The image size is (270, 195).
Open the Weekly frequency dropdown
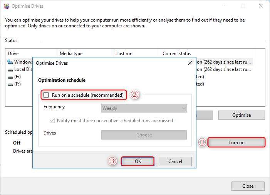pyautogui.click(x=144, y=108)
